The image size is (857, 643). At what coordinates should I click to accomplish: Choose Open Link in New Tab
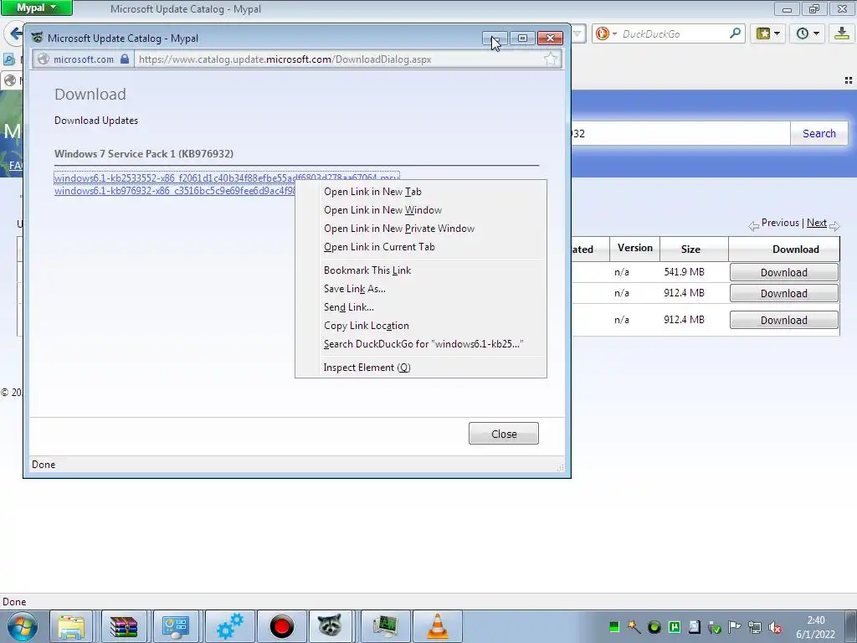420,192
